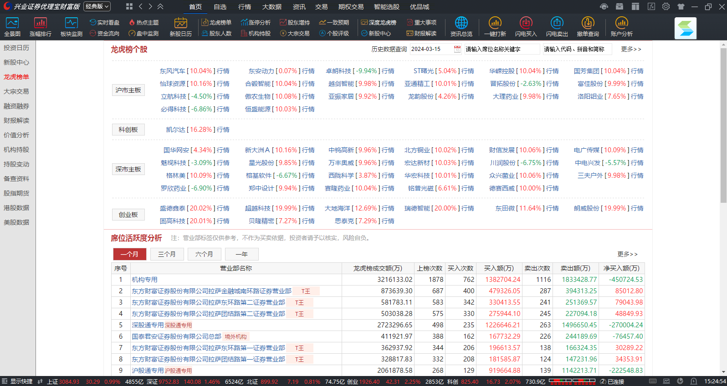Open 个股评级 stock ratings
Image resolution: width=727 pixels, height=386 pixels.
[334, 33]
